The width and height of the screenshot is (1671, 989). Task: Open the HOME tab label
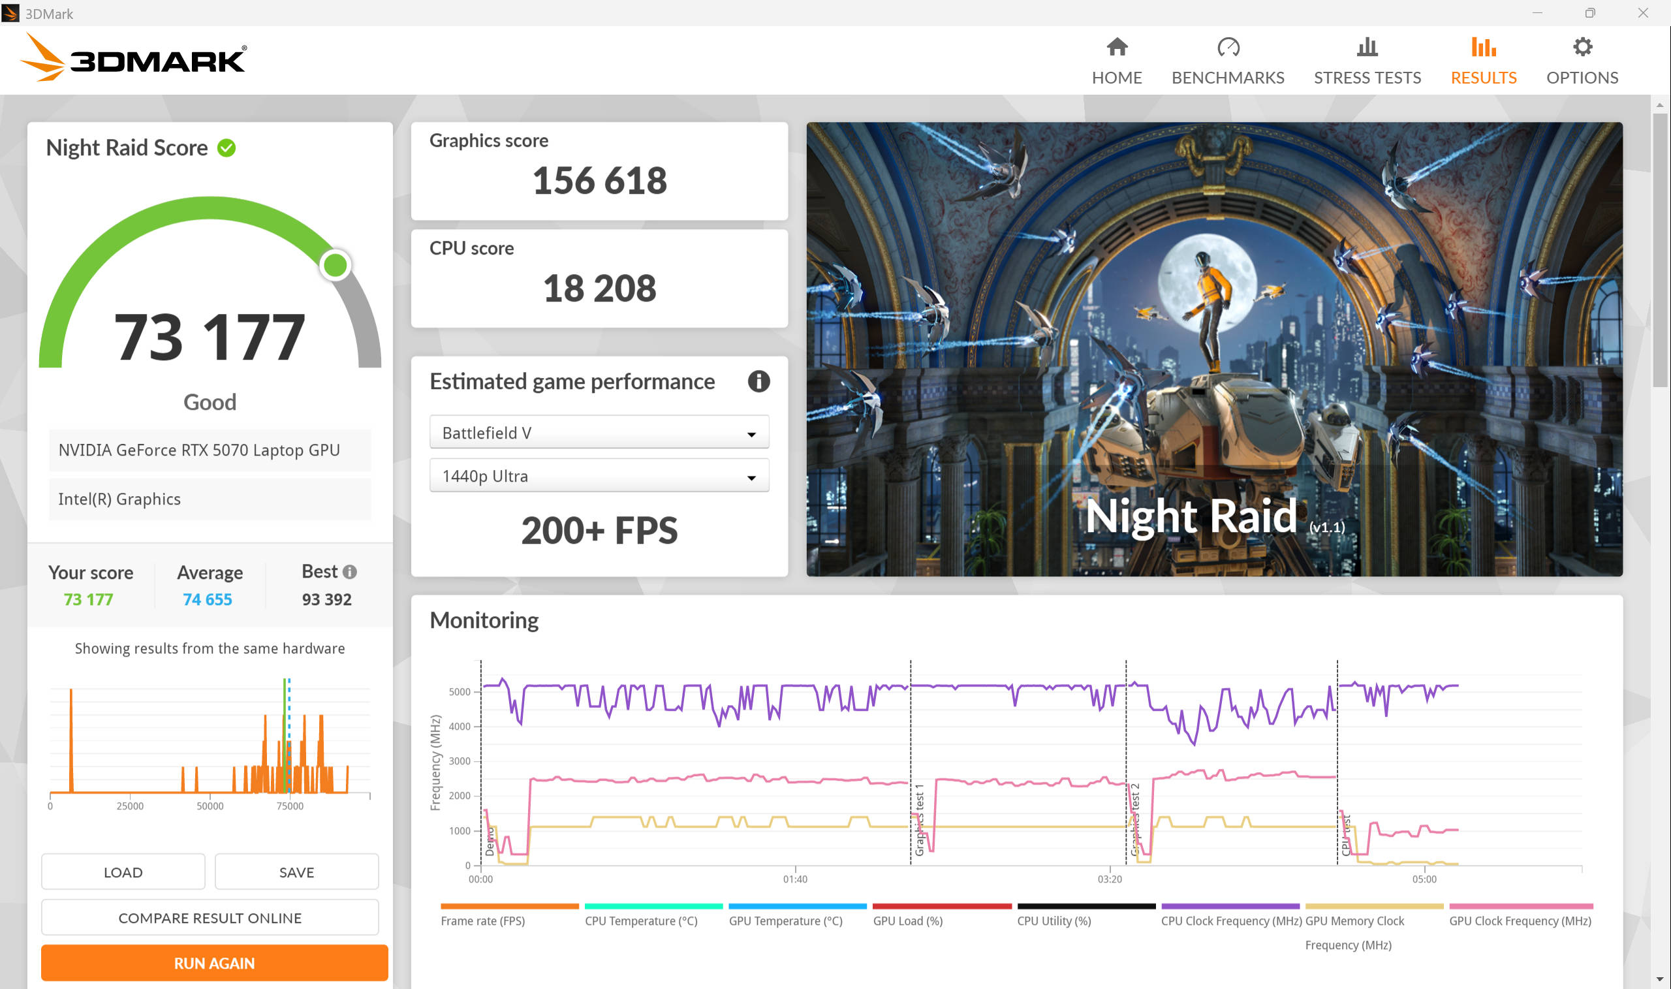[x=1117, y=78]
